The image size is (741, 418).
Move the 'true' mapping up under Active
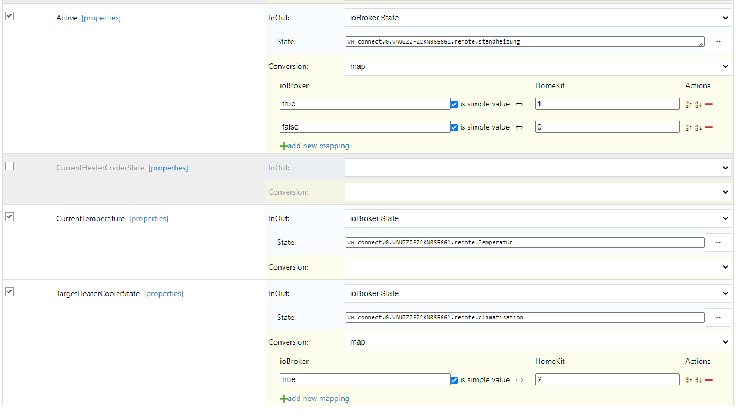point(689,104)
